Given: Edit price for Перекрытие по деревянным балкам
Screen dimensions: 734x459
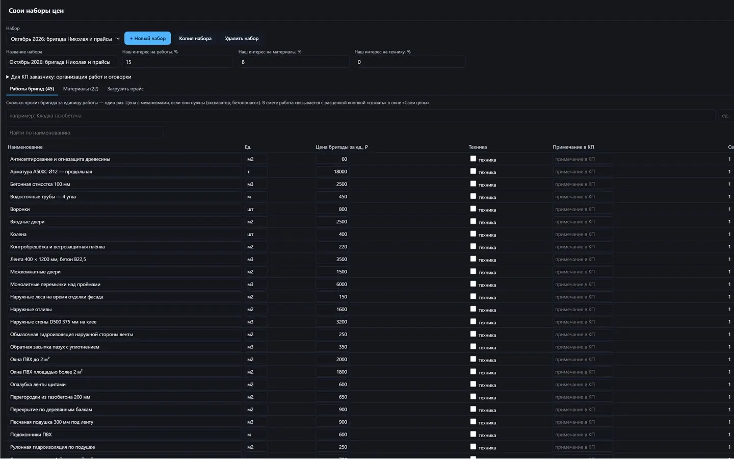Looking at the screenshot, I should (x=332, y=410).
